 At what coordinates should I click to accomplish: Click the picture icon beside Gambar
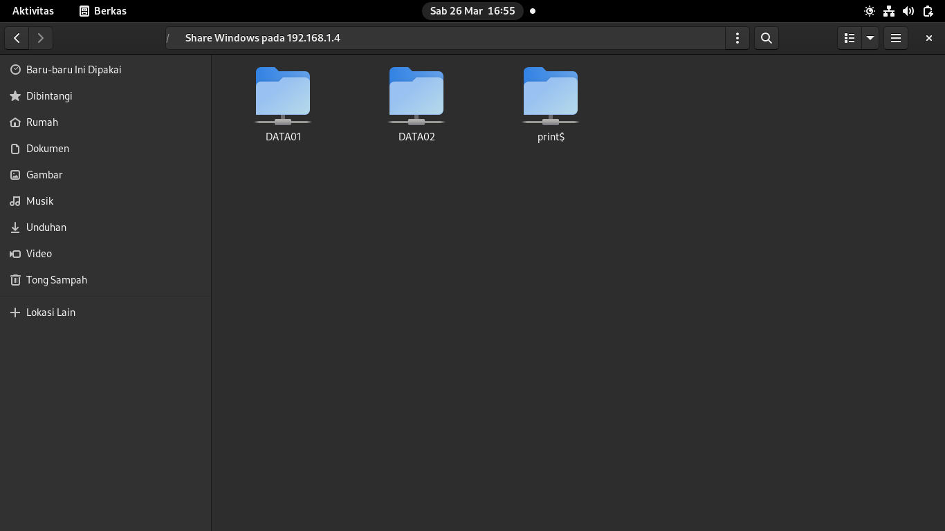pos(15,175)
